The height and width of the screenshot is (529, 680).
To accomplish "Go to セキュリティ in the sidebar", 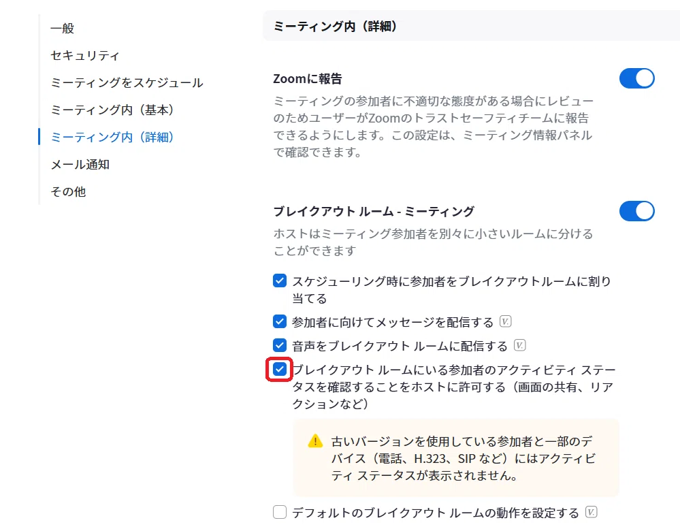I will [85, 56].
